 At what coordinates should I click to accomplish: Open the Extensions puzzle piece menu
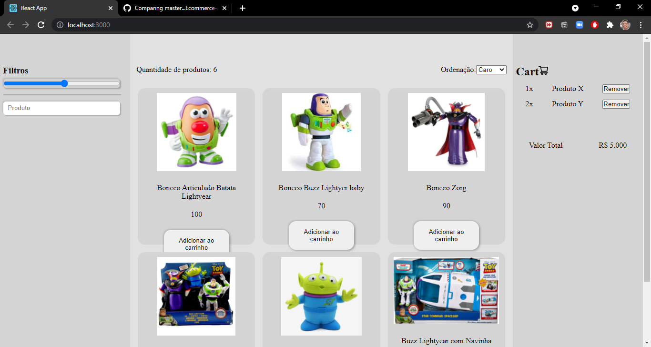610,25
